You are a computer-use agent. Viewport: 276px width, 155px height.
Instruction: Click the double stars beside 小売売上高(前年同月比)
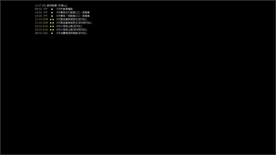point(52,30)
